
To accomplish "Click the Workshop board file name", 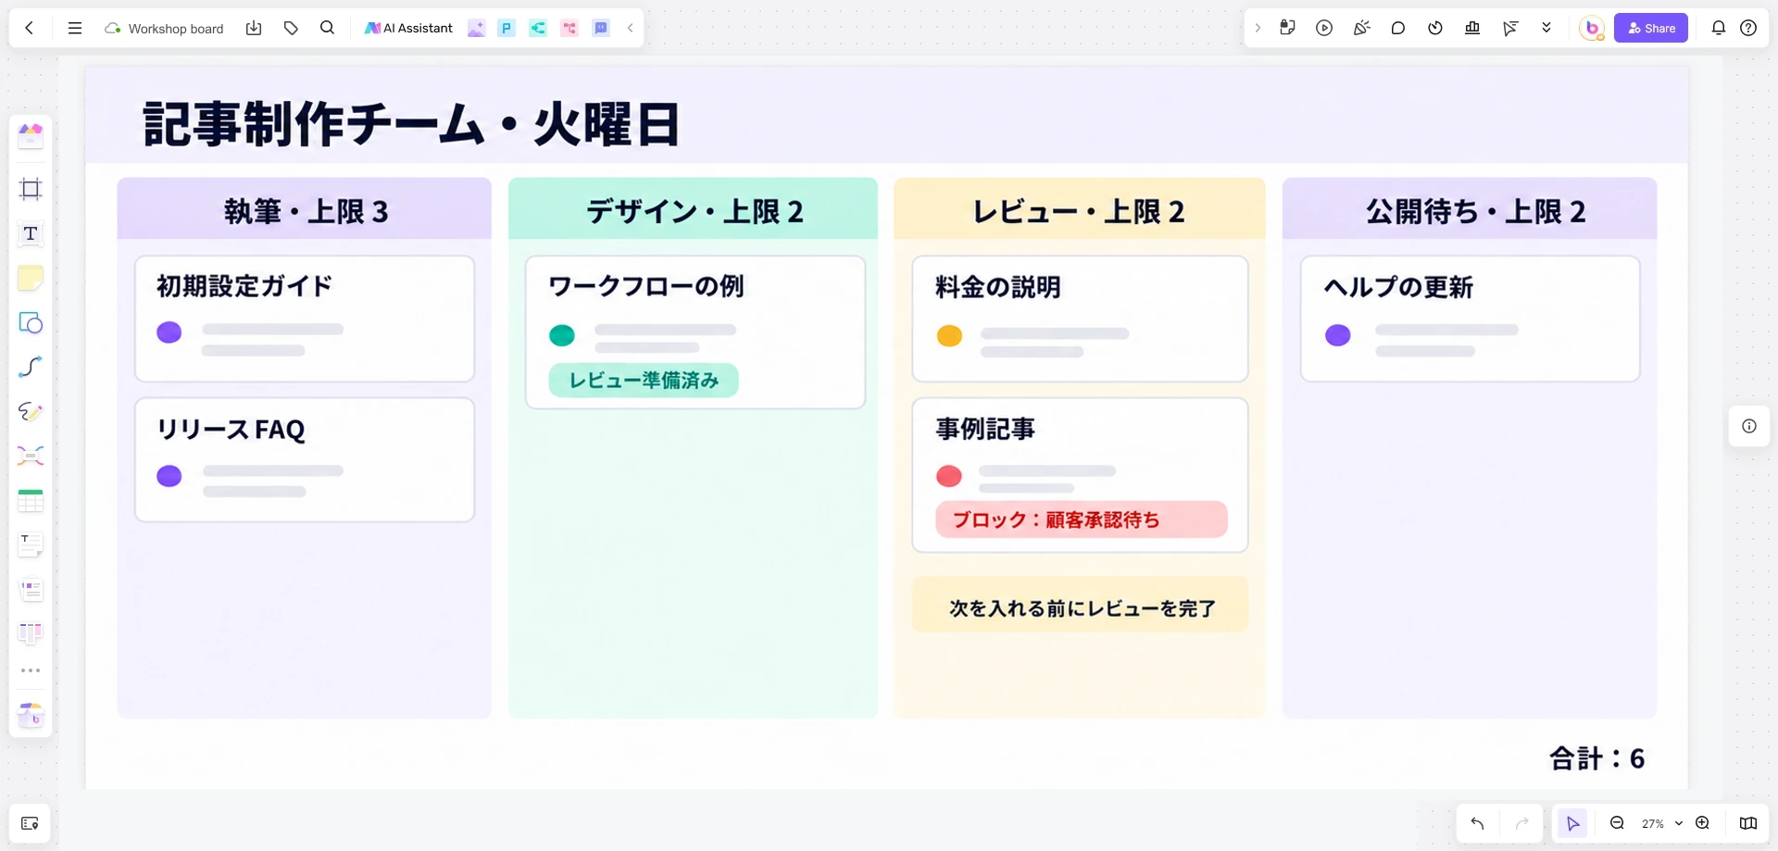I will [x=176, y=29].
